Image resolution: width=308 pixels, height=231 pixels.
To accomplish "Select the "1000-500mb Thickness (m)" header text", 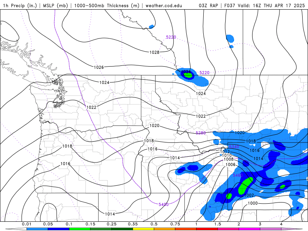I will coord(107,5).
